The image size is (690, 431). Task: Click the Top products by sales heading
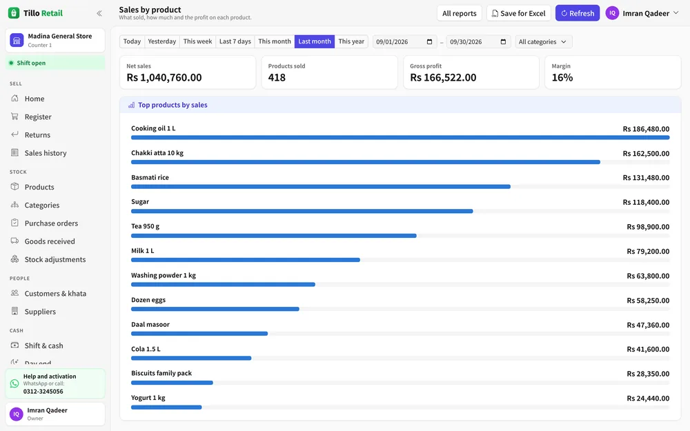point(172,105)
